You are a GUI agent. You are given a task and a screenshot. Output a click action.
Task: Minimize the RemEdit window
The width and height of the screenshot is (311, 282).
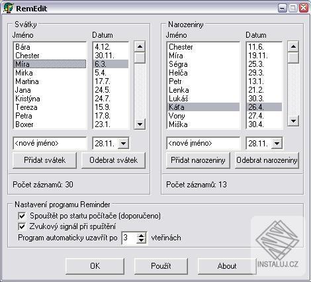click(283, 8)
